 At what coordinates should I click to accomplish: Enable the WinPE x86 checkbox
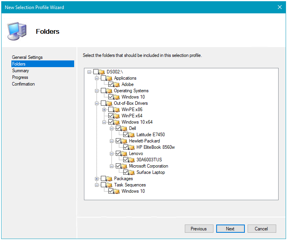click(x=111, y=110)
